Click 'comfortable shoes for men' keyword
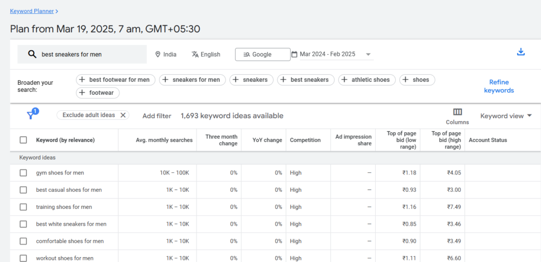Viewport: 541px width, 262px height. coord(70,241)
